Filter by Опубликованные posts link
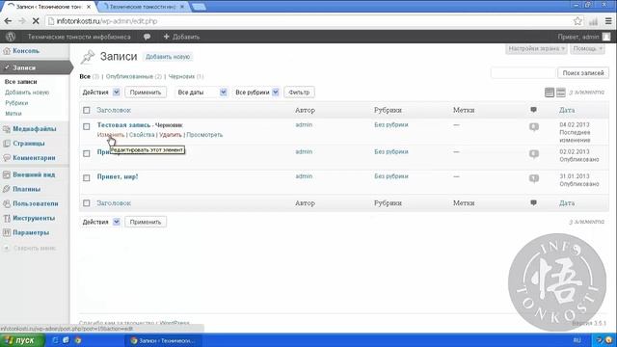This screenshot has height=347, width=617. tap(129, 76)
